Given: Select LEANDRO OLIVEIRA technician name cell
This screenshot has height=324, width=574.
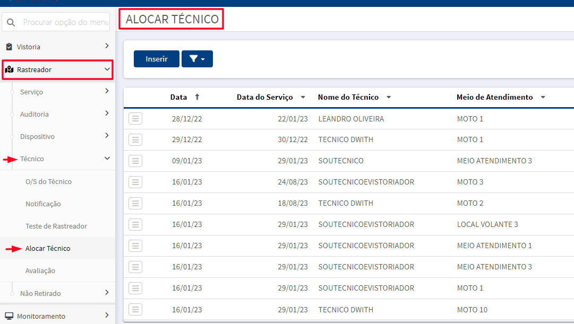Looking at the screenshot, I should [351, 119].
